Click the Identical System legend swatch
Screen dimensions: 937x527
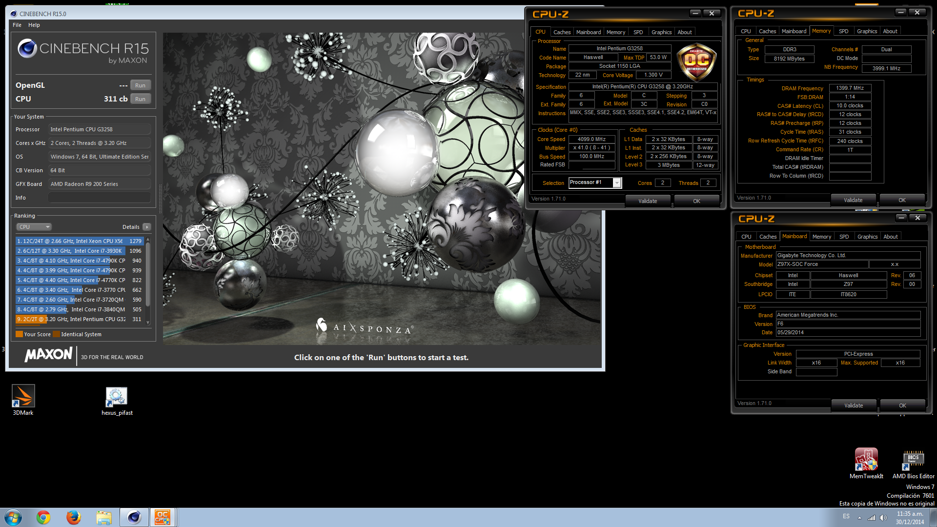(x=57, y=334)
